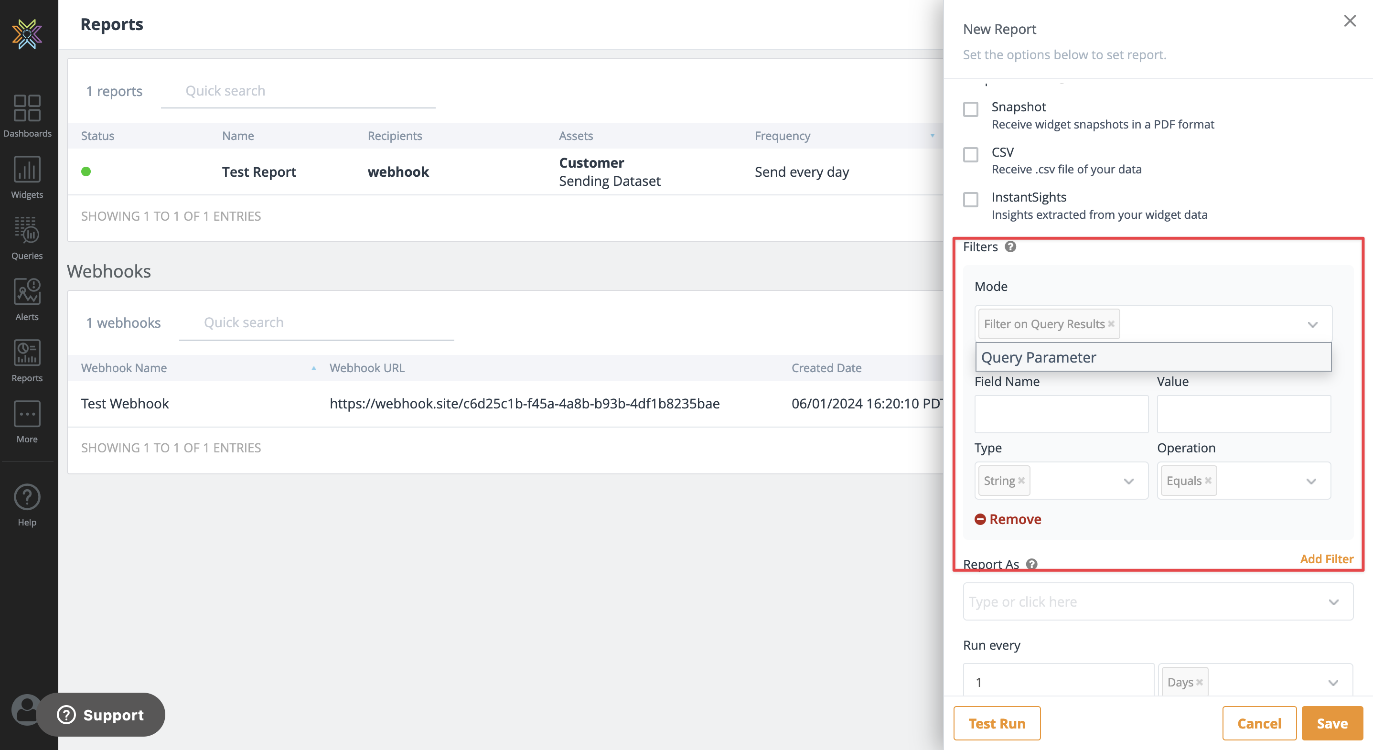1373x750 pixels.
Task: Click the Add Filter link
Action: 1327,558
